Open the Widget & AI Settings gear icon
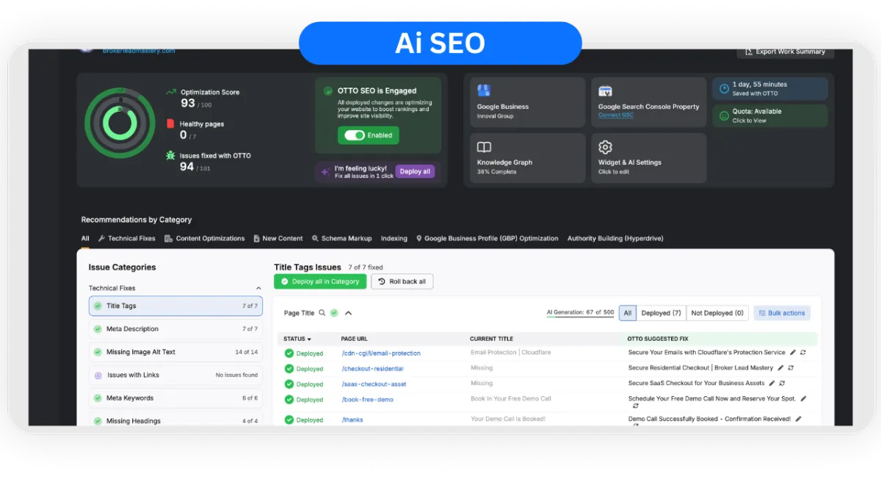881x496 pixels. click(605, 147)
